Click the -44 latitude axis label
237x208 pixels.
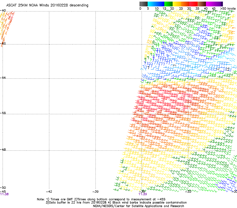click(x=3, y=78)
